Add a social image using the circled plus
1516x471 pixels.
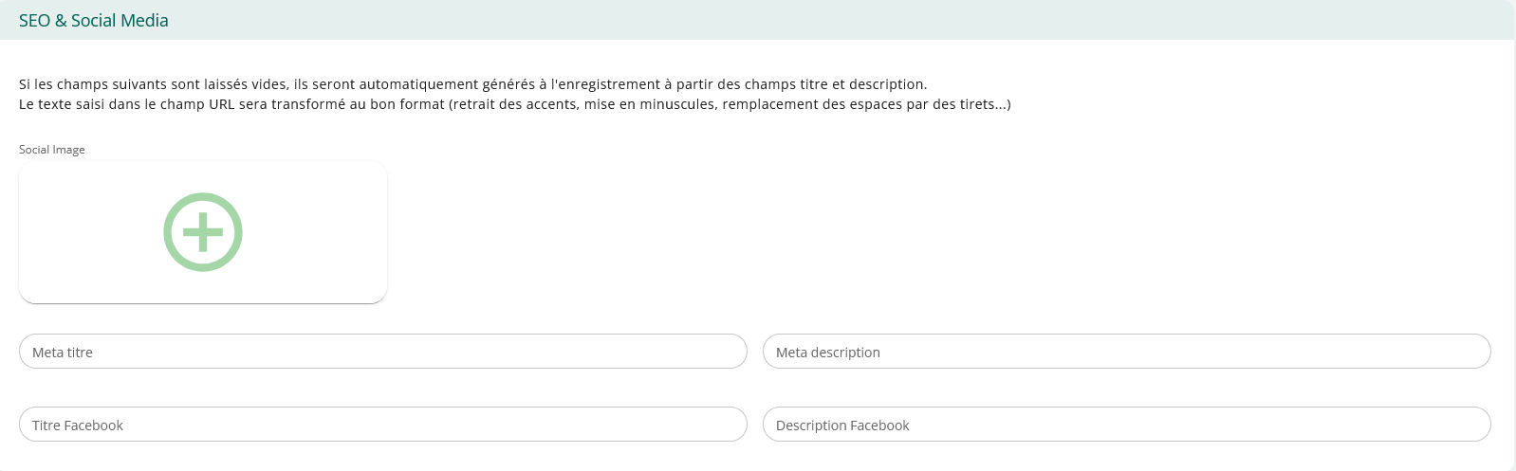[203, 232]
